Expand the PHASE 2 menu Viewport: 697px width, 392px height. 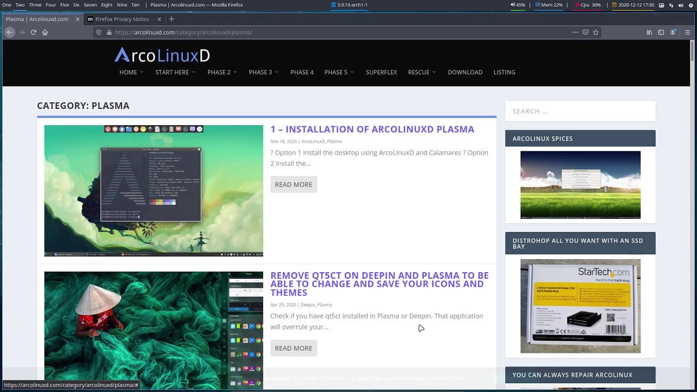[222, 72]
